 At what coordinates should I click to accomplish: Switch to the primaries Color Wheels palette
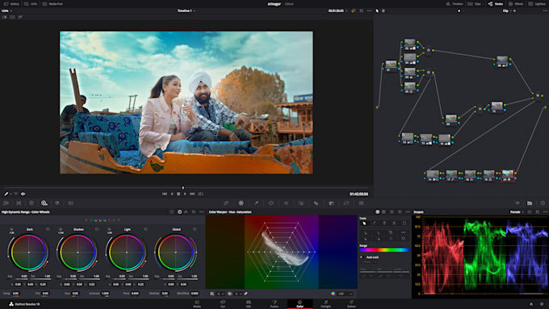coord(31,203)
